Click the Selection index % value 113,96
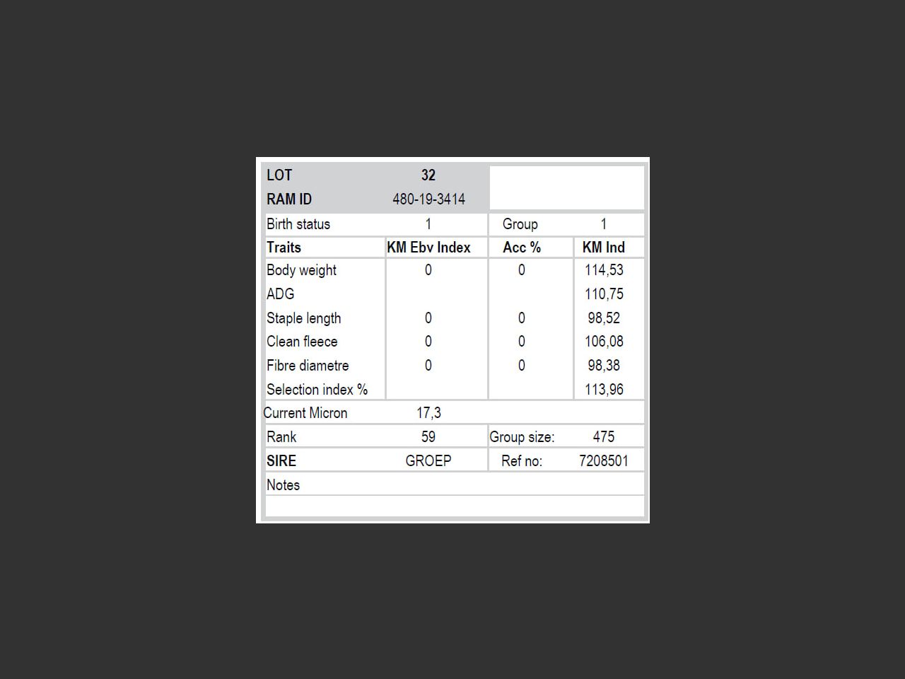The image size is (905, 679). tap(604, 390)
